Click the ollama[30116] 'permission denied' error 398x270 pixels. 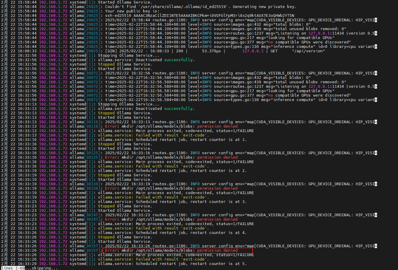click(x=217, y=126)
